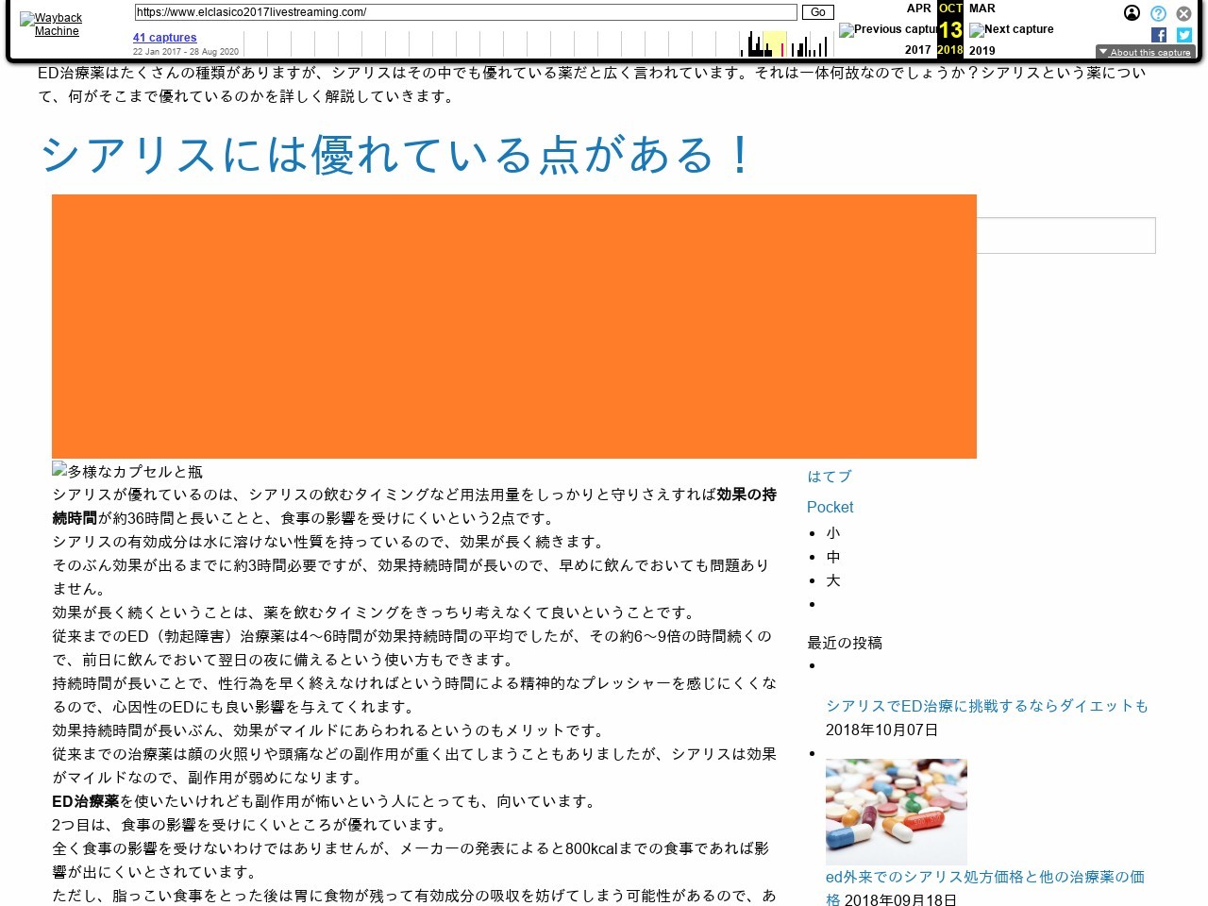Open the はてブ bookmark link
Image resolution: width=1208 pixels, height=906 pixels.
pos(829,477)
